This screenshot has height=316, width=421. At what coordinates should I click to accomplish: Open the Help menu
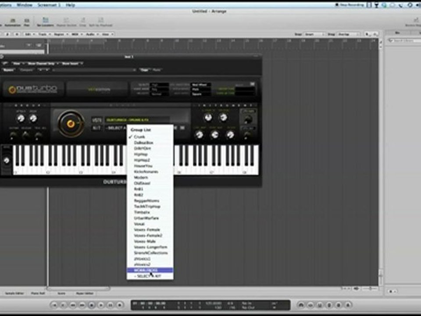click(x=70, y=5)
